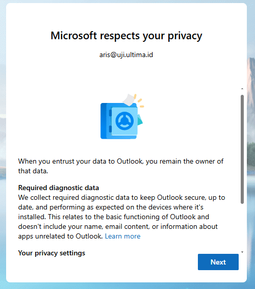Click the Your privacy settings heading
This screenshot has width=255, height=289.
(52, 253)
